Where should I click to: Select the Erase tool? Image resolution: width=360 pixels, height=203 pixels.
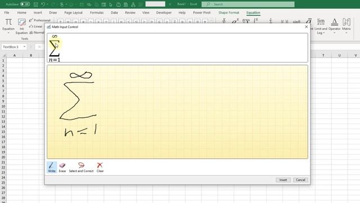tap(62, 167)
